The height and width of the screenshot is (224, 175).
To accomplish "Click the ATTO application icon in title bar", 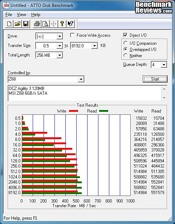I will click(x=6, y=5).
